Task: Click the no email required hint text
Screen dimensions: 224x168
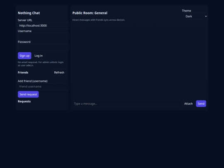Action: tap(41, 64)
